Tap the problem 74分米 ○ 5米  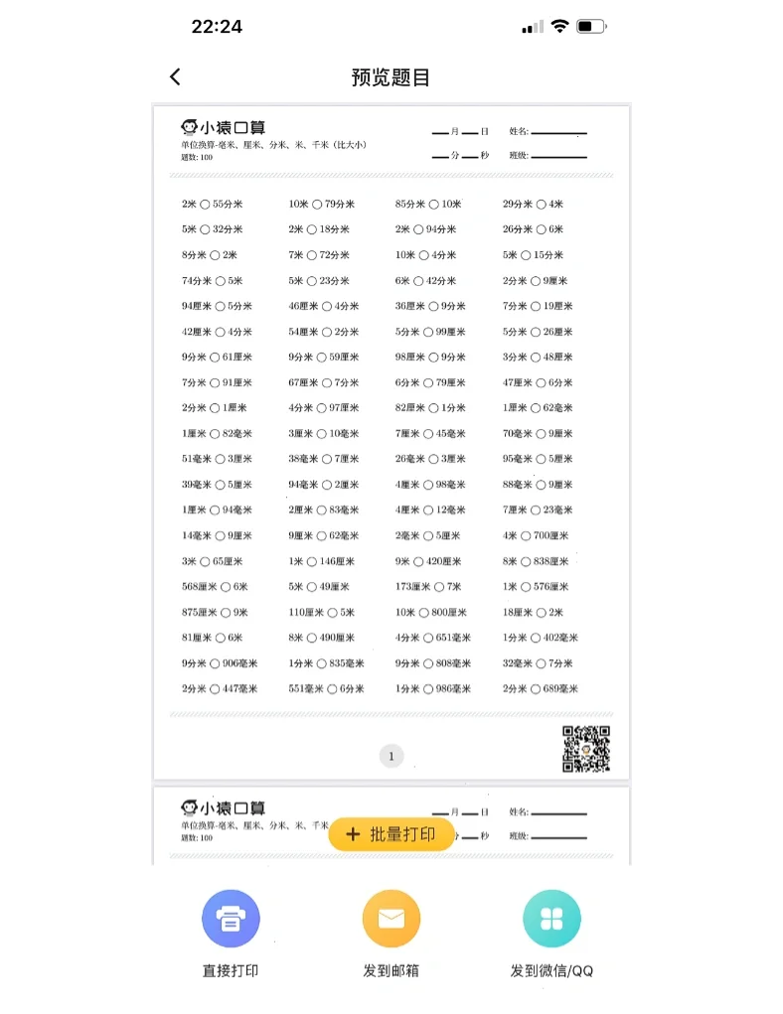213,281
